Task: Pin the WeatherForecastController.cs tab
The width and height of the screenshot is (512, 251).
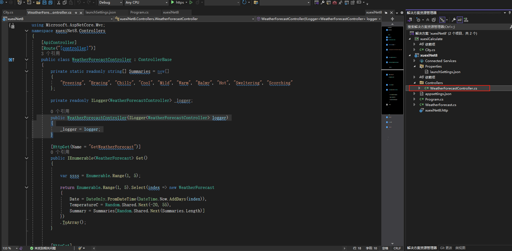Action: [x=76, y=13]
